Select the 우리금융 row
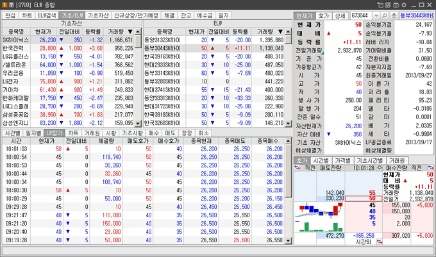 (68, 73)
